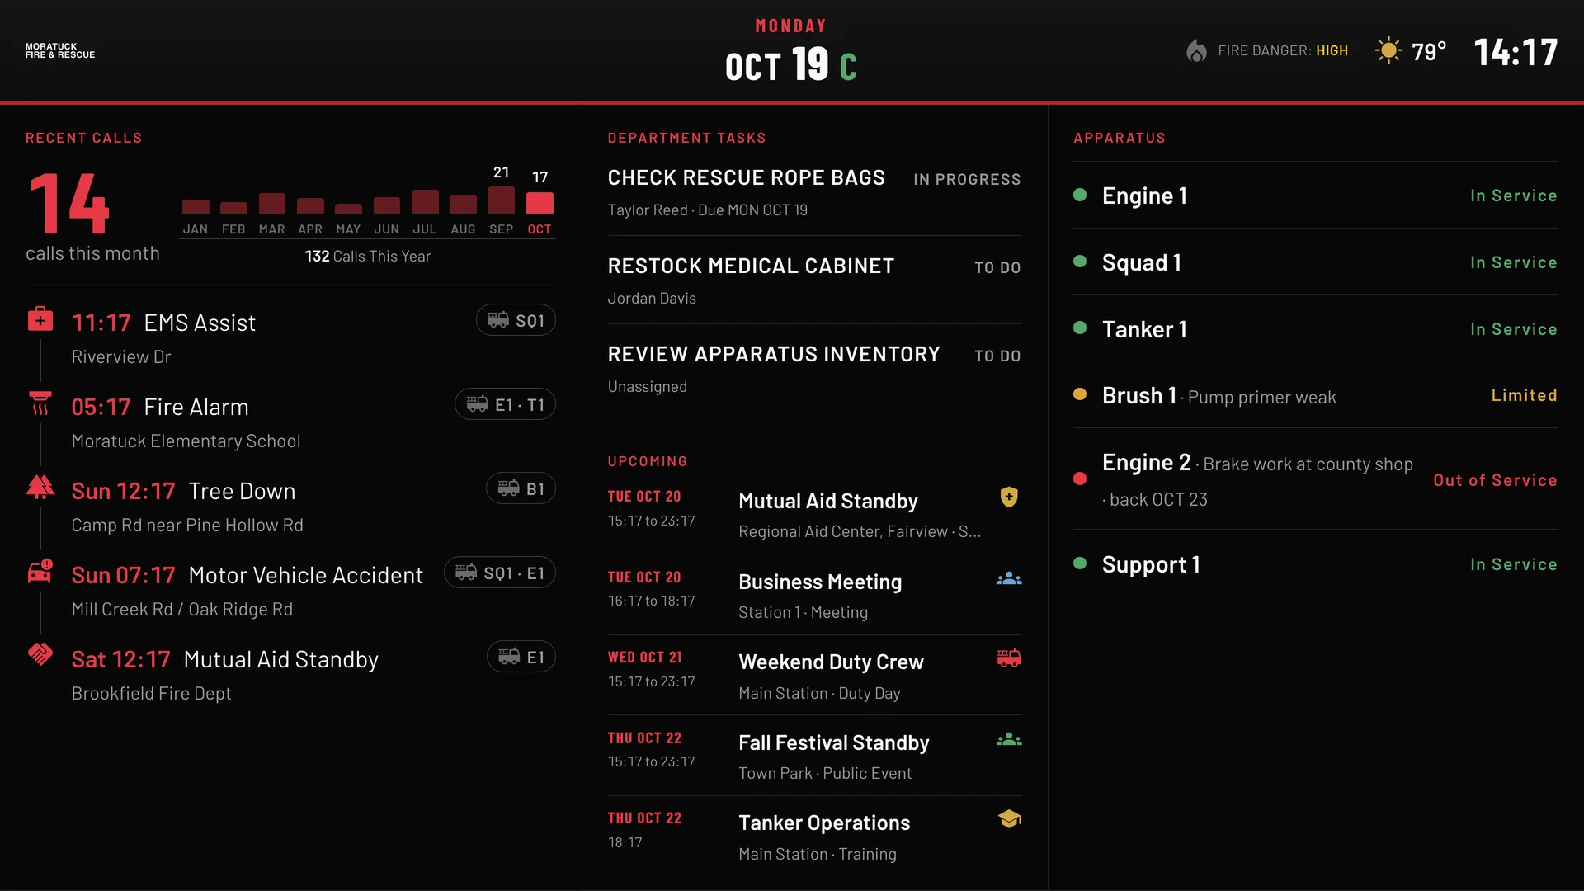Click To Do status on Restock Medical Cabinet
This screenshot has height=891, width=1584.
click(x=997, y=268)
